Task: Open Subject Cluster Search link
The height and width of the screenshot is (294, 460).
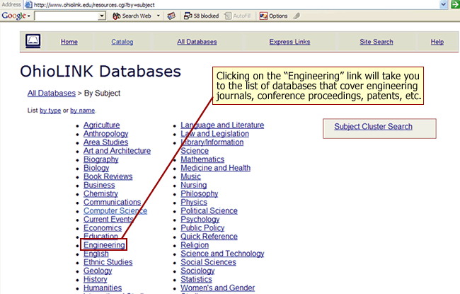Action: (x=373, y=126)
